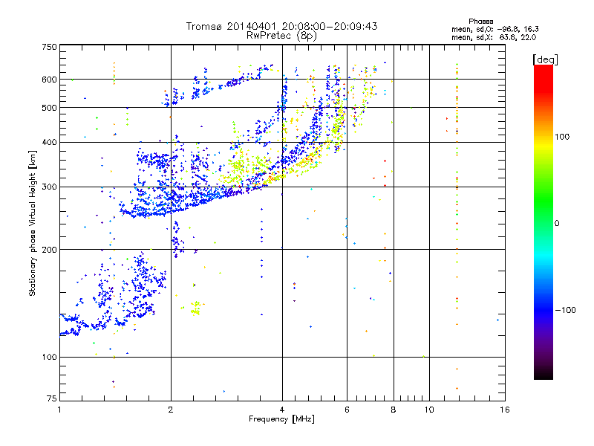The image size is (594, 446).
Task: Click the x-axis tick label '2'
Action: [171, 410]
